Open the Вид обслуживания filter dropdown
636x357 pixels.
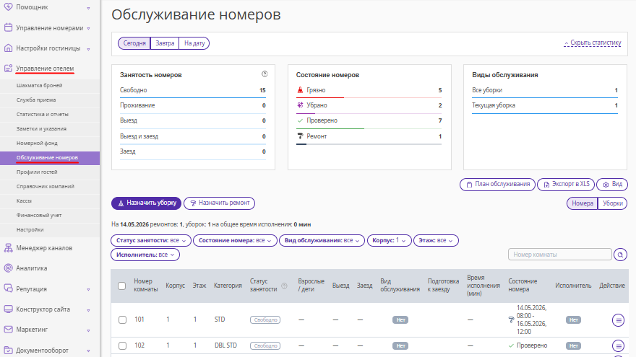pos(322,240)
